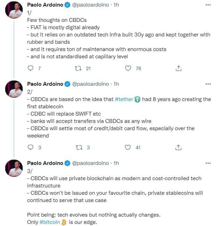
Task: Open the #bitcoin hashtag link
Action: [50, 222]
